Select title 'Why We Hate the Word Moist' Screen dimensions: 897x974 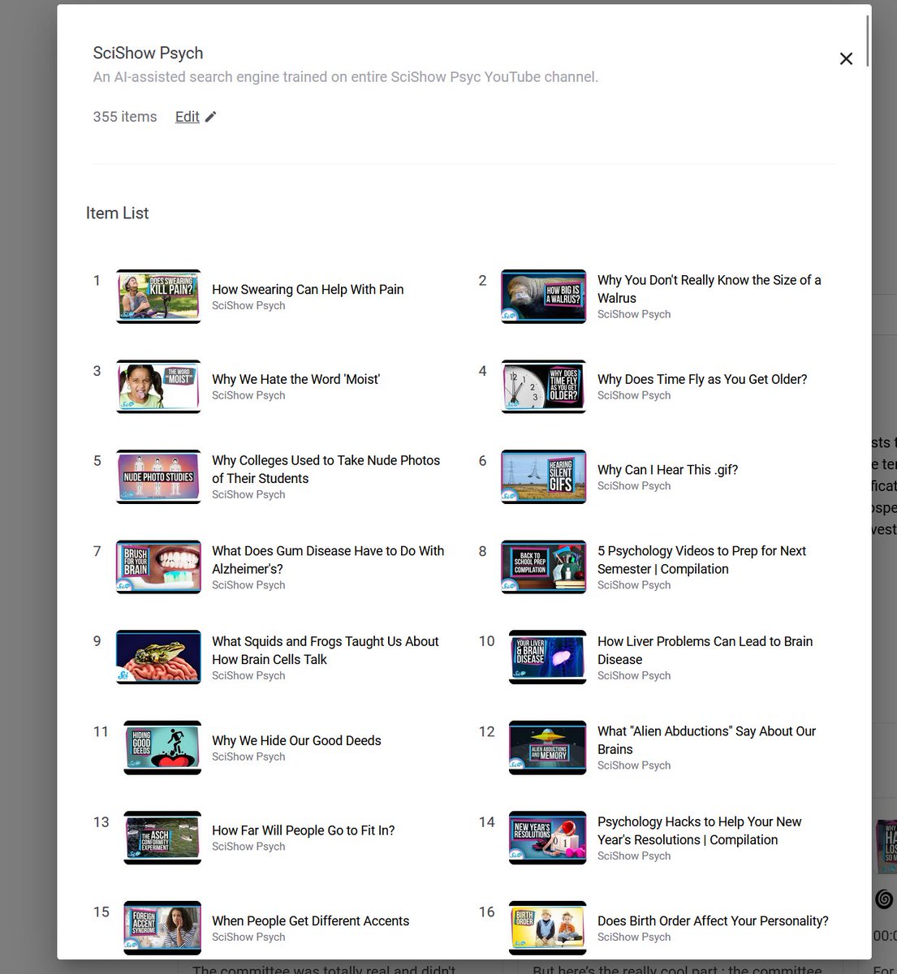[295, 379]
